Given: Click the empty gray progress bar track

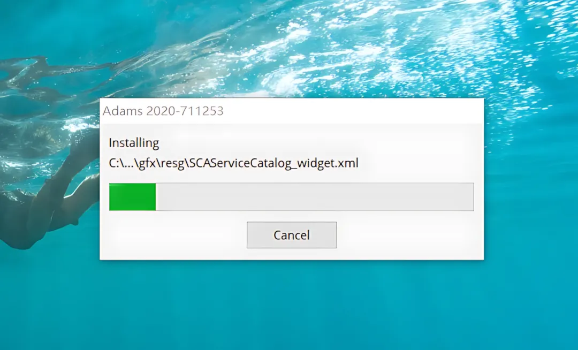Looking at the screenshot, I should [315, 197].
